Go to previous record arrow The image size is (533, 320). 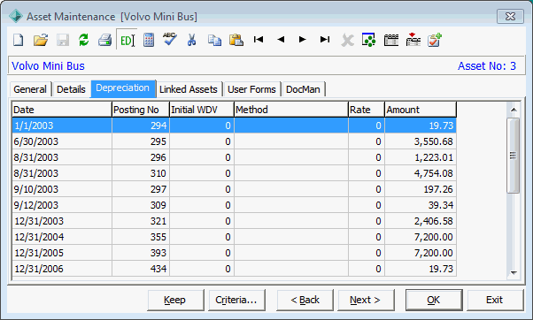point(281,40)
